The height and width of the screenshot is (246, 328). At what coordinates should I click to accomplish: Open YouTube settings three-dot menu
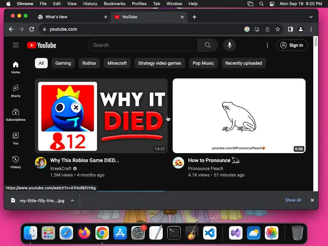pyautogui.click(x=267, y=45)
